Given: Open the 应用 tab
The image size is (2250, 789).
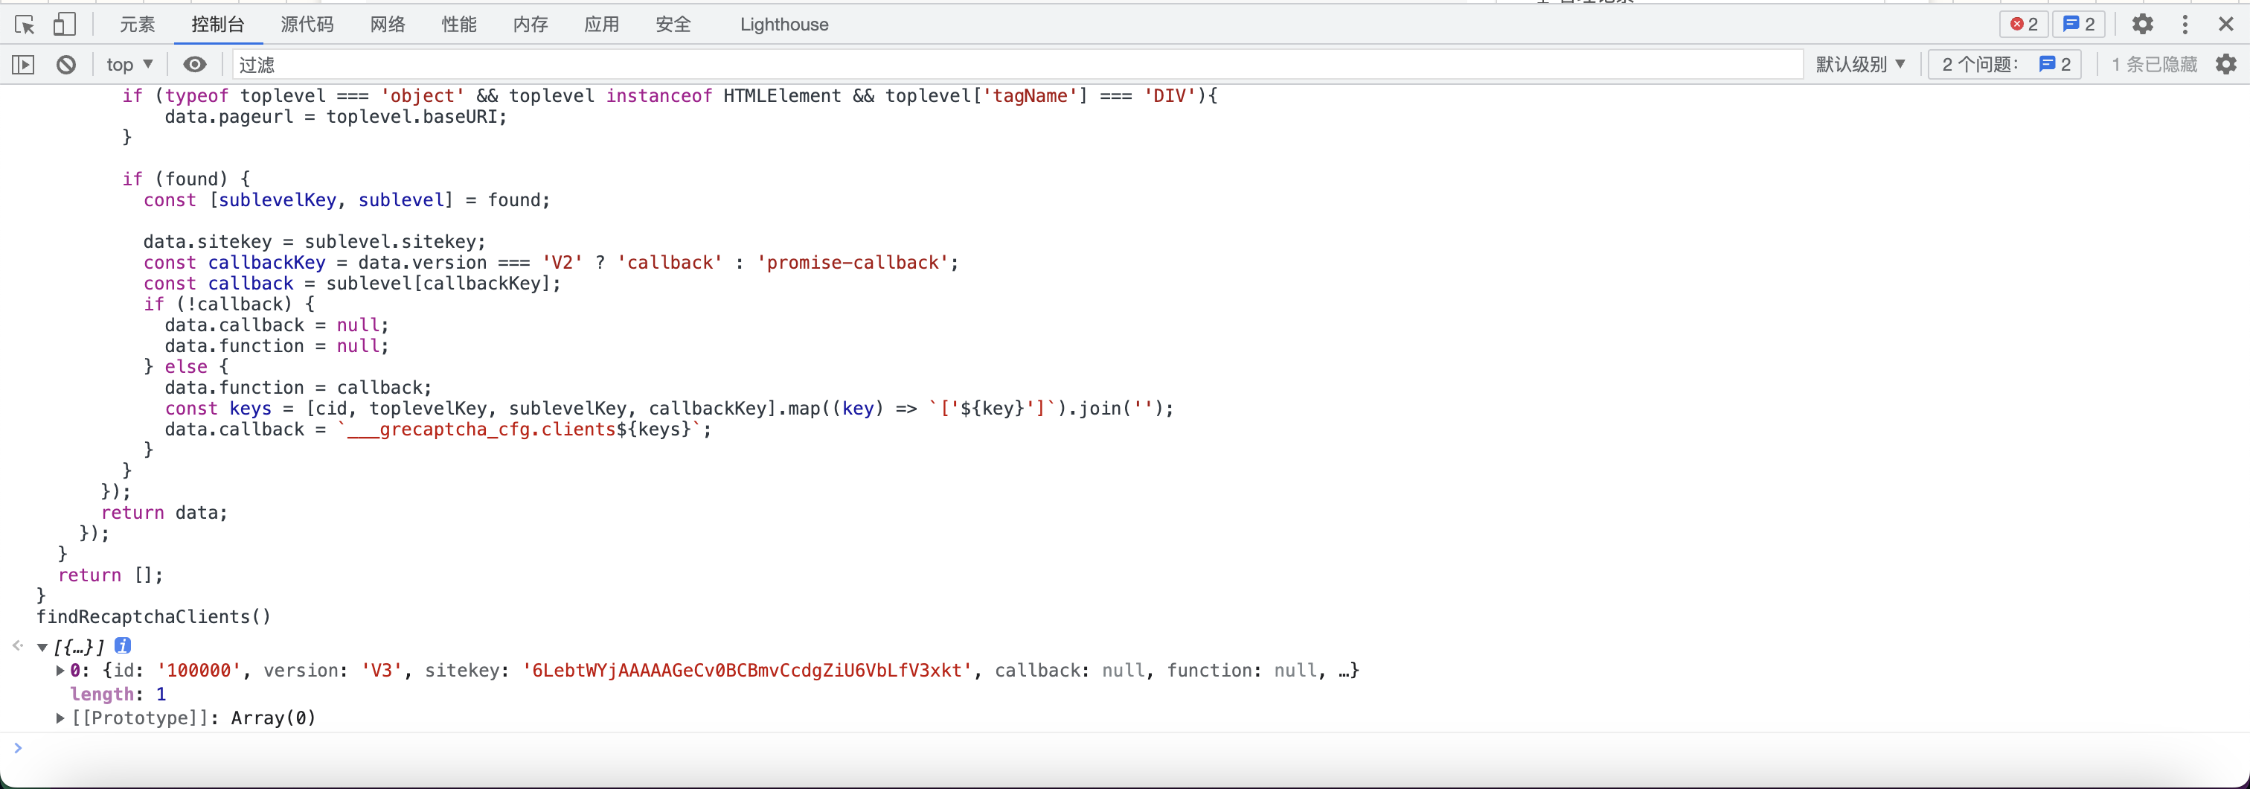Looking at the screenshot, I should [x=602, y=25].
